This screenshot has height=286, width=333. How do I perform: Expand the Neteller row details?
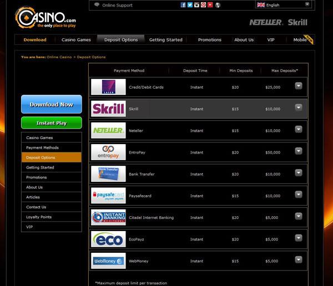point(299,130)
